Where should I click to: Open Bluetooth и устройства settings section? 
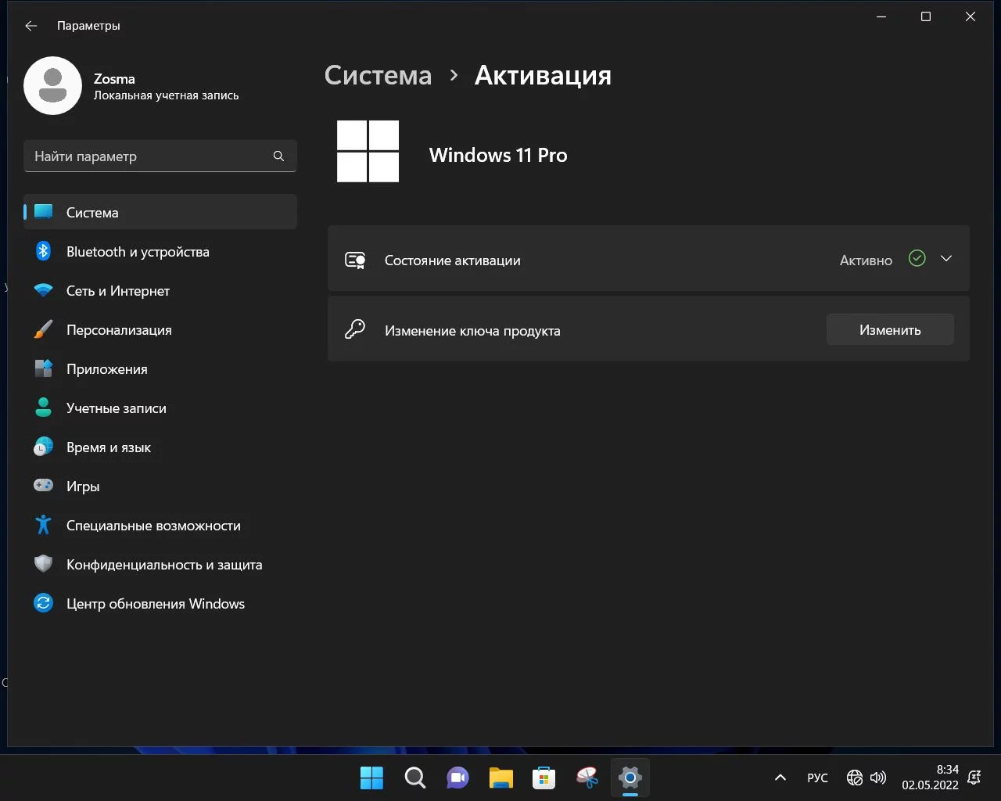pos(138,252)
